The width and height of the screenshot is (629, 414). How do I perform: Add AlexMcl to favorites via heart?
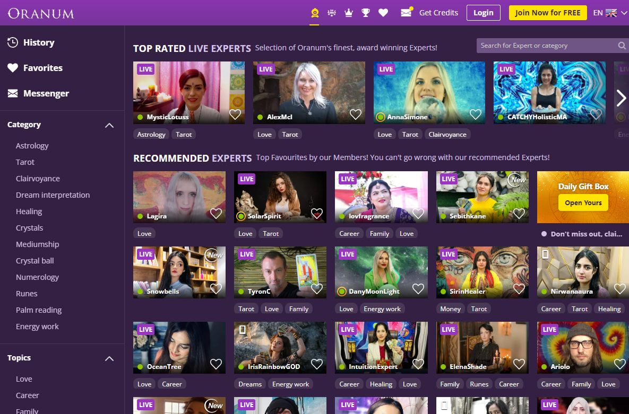(x=356, y=114)
